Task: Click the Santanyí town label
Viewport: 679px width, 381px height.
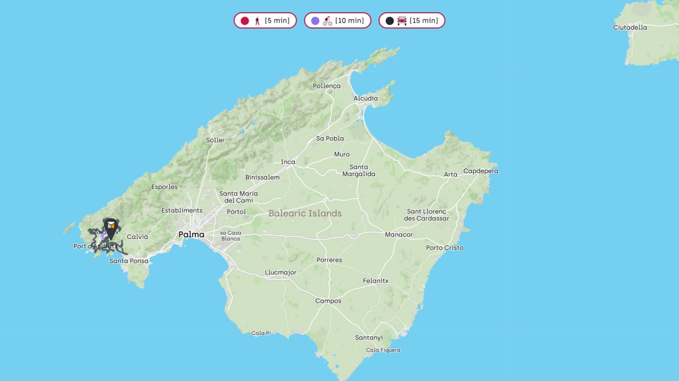Action: click(369, 338)
